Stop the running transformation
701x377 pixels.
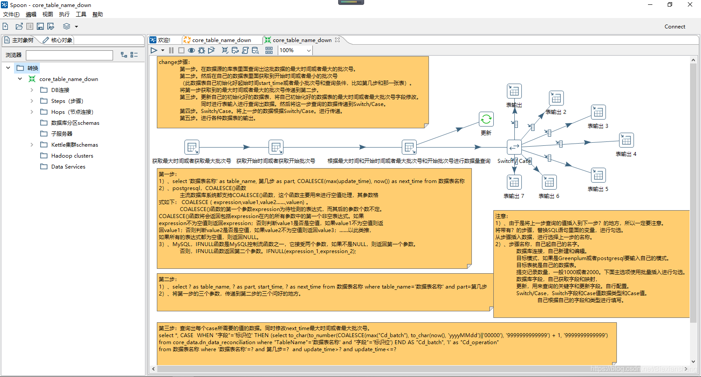(181, 50)
